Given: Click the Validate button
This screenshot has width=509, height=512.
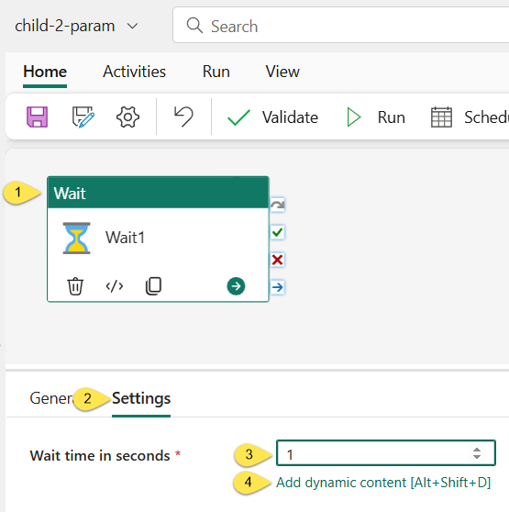Looking at the screenshot, I should tap(272, 117).
